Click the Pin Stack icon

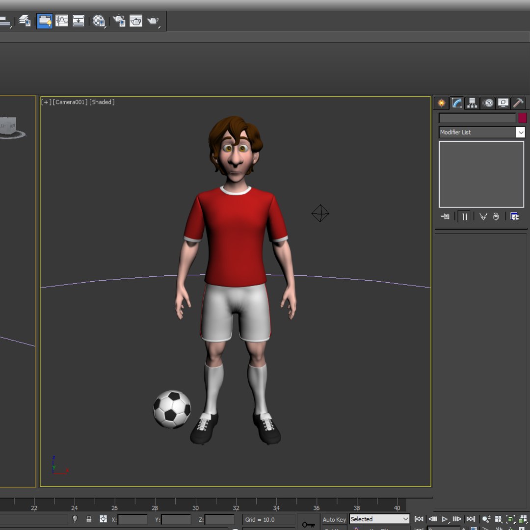point(446,217)
